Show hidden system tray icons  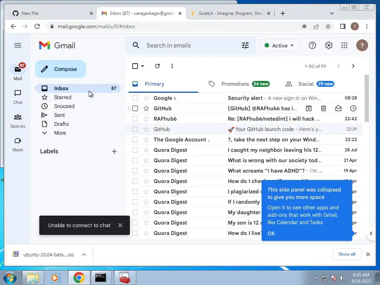coord(315,278)
